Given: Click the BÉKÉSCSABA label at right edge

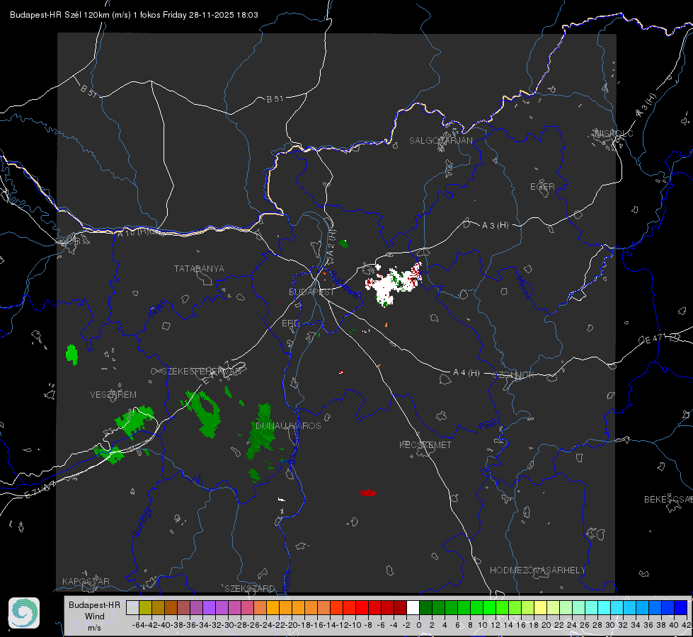Looking at the screenshot, I should point(668,500).
